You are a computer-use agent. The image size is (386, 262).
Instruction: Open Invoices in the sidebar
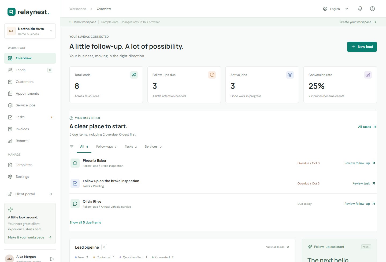30,129
